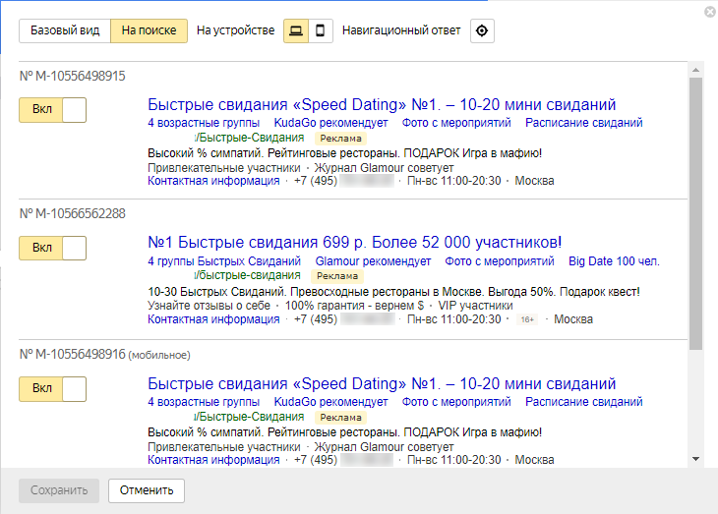The width and height of the screenshot is (718, 514).
Task: Click Фото с мероприятий link in mobile ad
Action: 456,402
